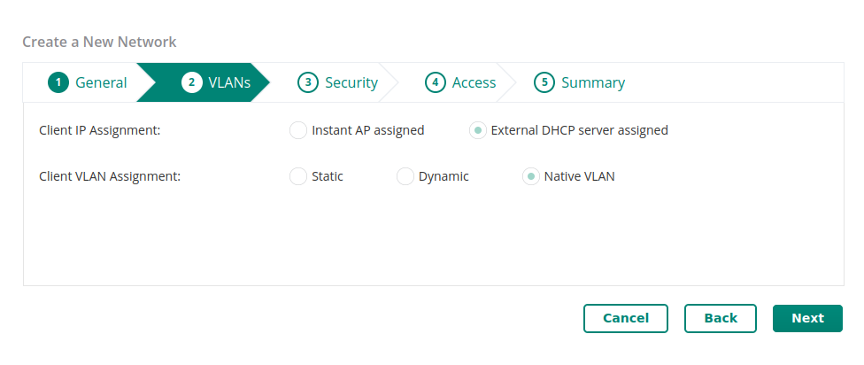This screenshot has width=864, height=365.
Task: Open the Summary step label
Action: pyautogui.click(x=593, y=82)
